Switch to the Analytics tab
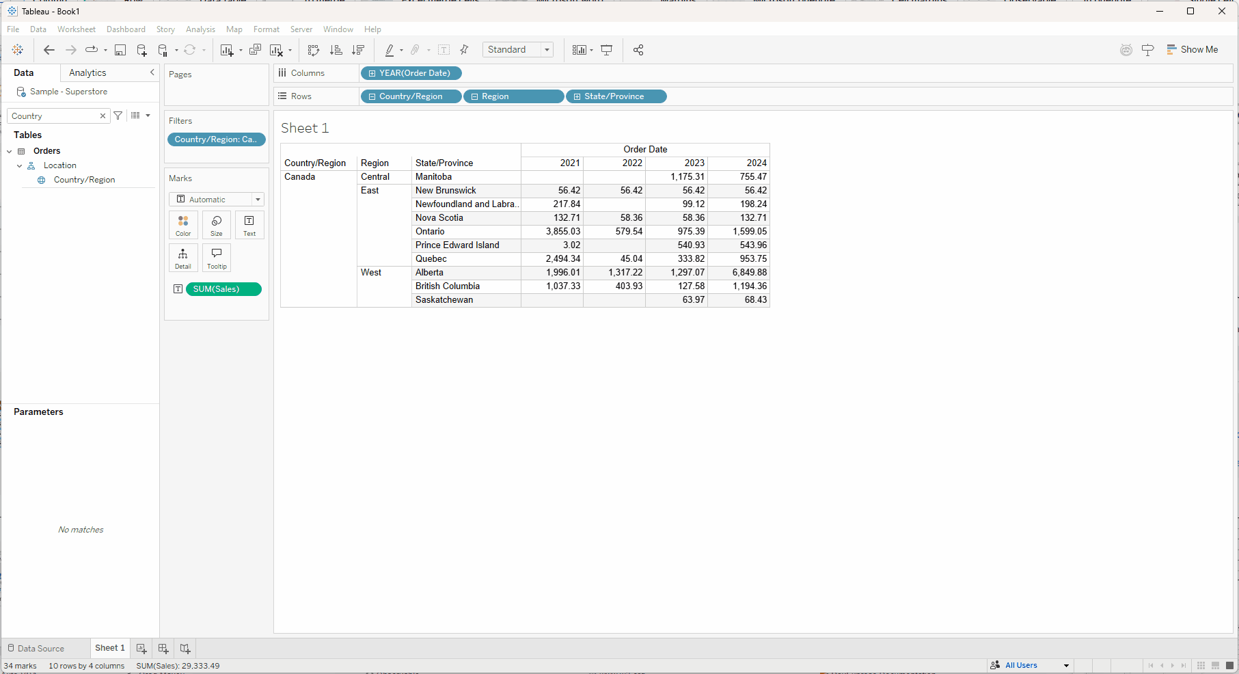 [x=87, y=72]
